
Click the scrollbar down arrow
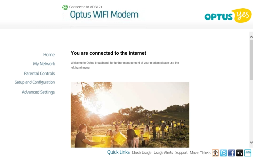click(251, 142)
